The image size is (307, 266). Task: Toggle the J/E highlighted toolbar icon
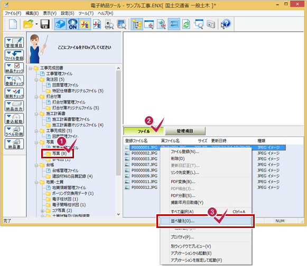(85, 24)
